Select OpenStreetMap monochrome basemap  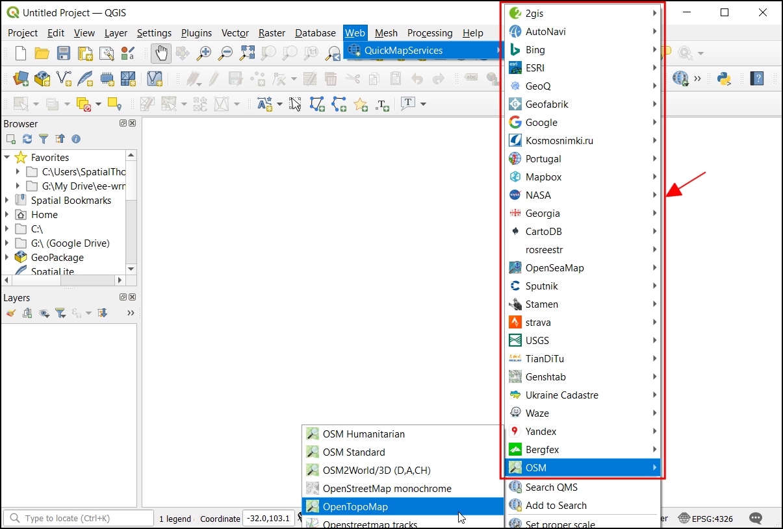click(403, 488)
